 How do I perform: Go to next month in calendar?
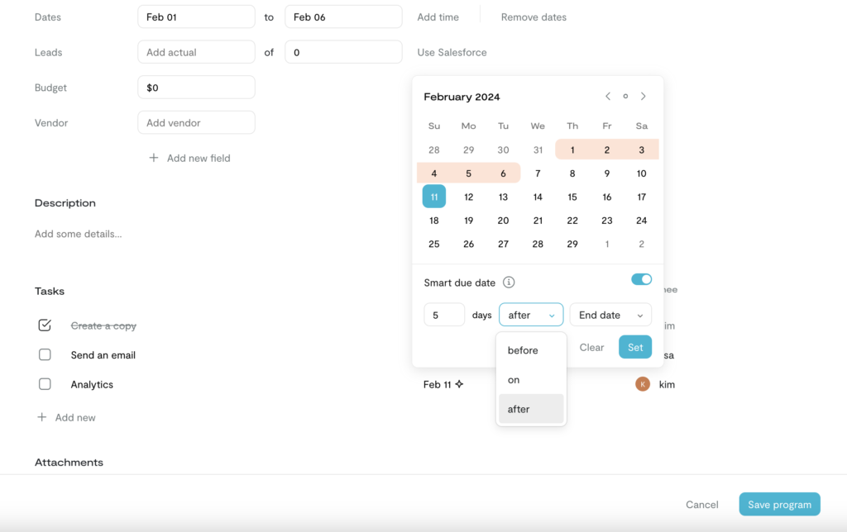(644, 97)
